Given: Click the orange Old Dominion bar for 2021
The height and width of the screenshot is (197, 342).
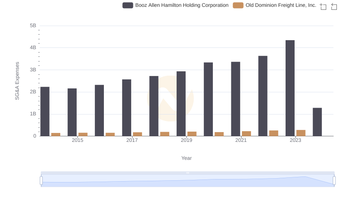Looking at the screenshot, I should click(247, 134).
